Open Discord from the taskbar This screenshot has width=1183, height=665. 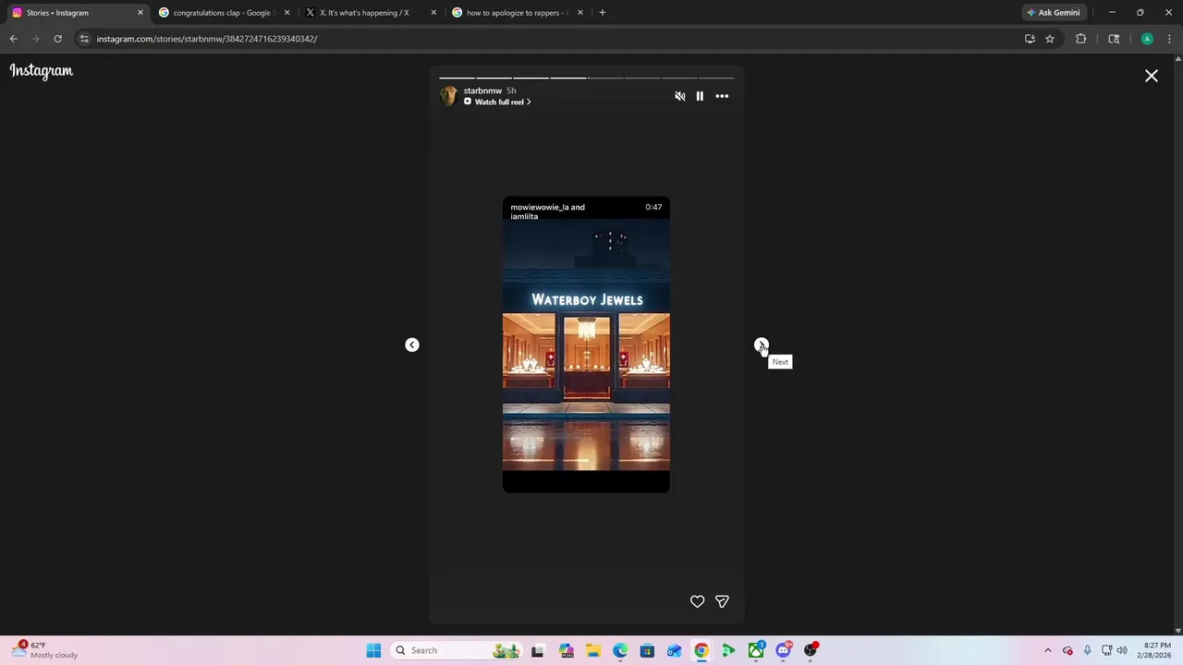[784, 650]
